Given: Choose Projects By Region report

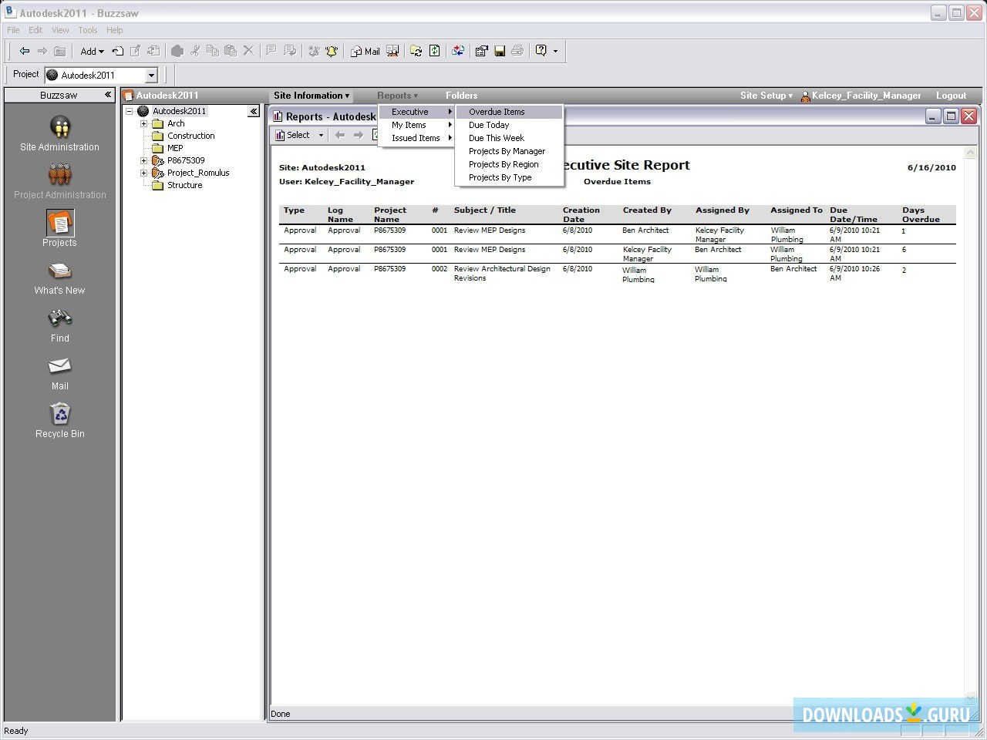Looking at the screenshot, I should point(504,164).
